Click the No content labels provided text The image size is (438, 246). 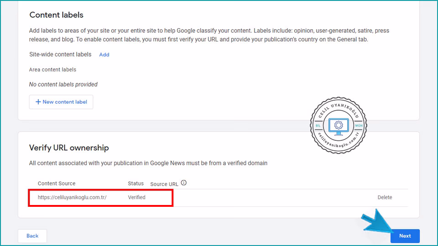(63, 84)
